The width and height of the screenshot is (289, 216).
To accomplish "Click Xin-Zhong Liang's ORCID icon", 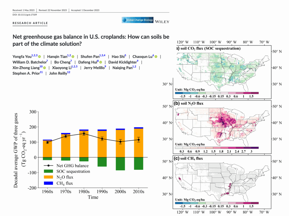I will 44,68.
